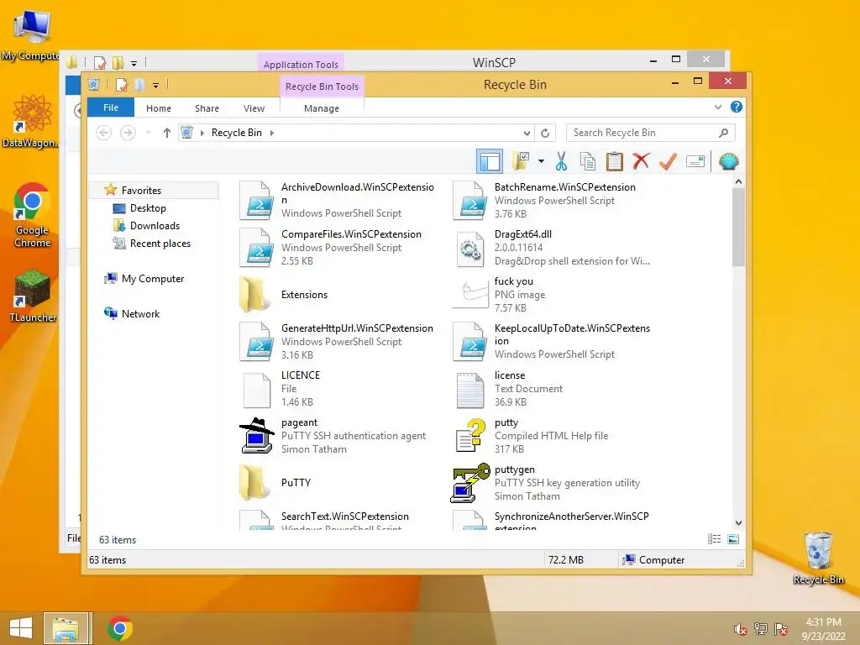
Task: Click the Recycle Bin title bar icon
Action: (94, 85)
